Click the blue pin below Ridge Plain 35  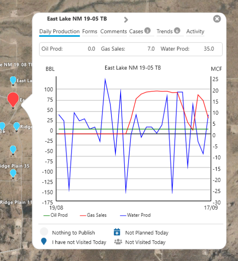13,173
